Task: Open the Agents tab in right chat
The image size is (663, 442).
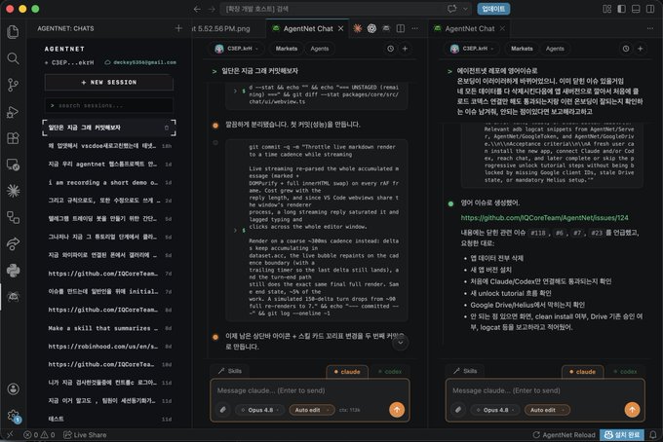Action: [555, 49]
